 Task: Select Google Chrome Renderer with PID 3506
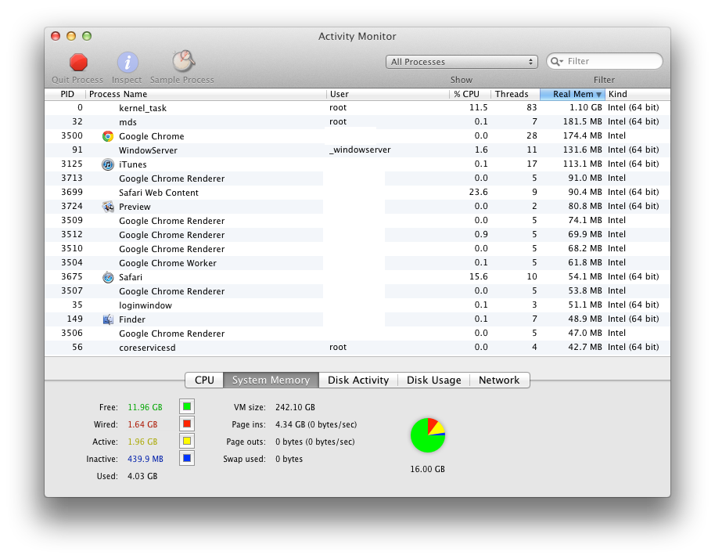click(357, 334)
